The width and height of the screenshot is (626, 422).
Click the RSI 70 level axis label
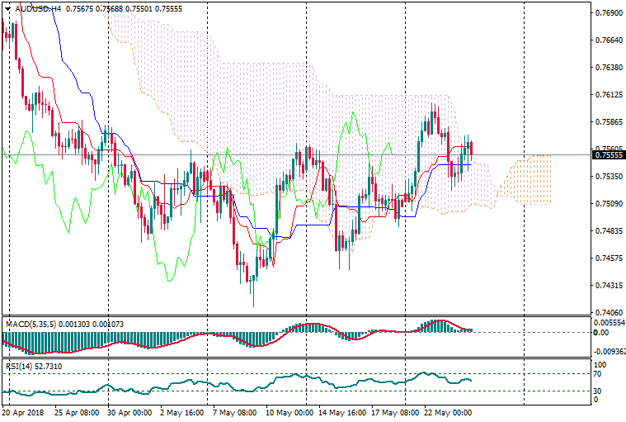click(x=600, y=374)
